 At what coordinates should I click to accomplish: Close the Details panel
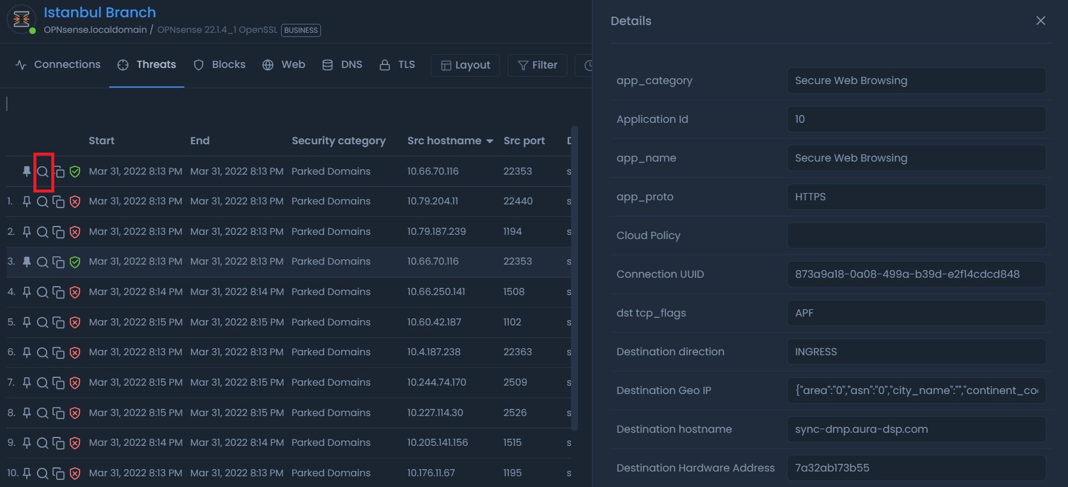point(1041,21)
